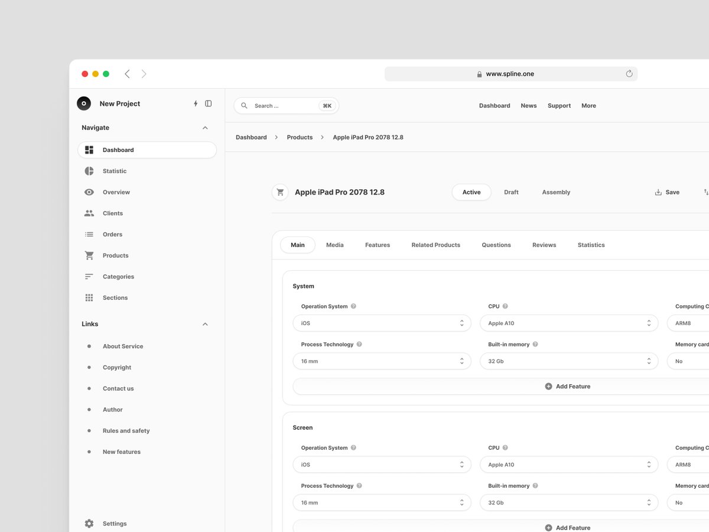Click the browser back arrow
The width and height of the screenshot is (709, 532).
coord(127,74)
